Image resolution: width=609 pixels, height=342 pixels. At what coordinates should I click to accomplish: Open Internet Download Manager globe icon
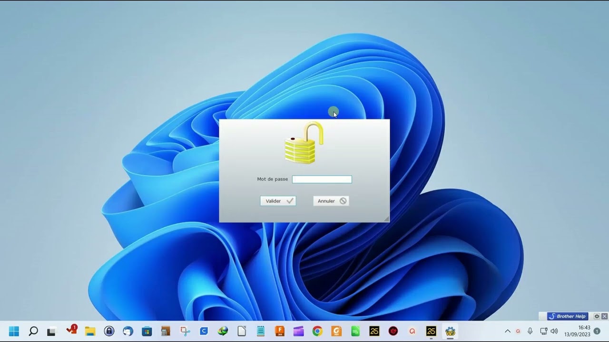tap(223, 331)
